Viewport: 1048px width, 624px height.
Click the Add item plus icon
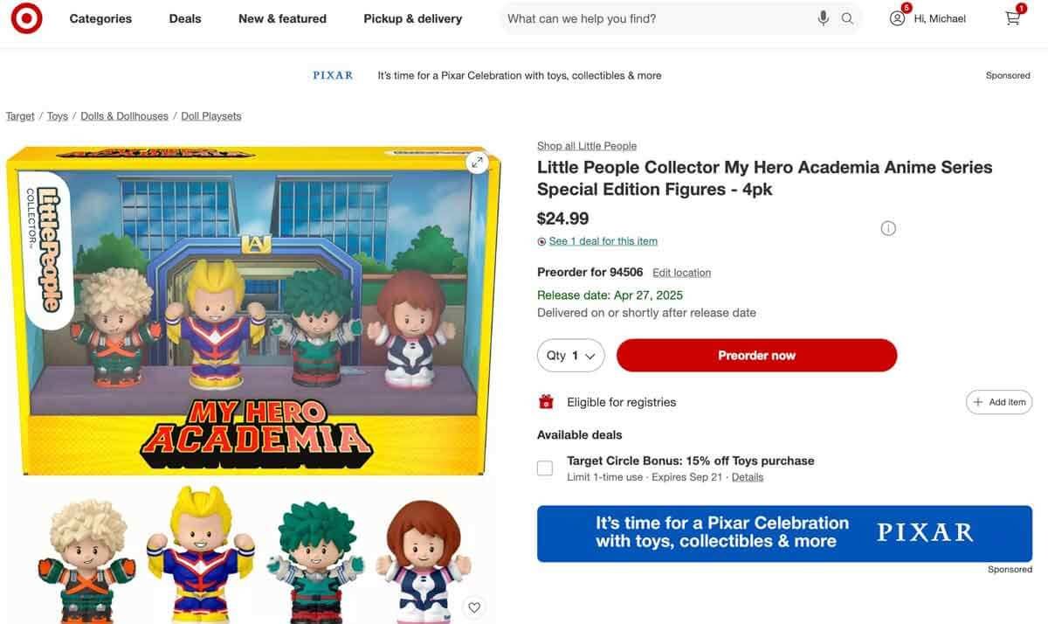click(x=998, y=402)
